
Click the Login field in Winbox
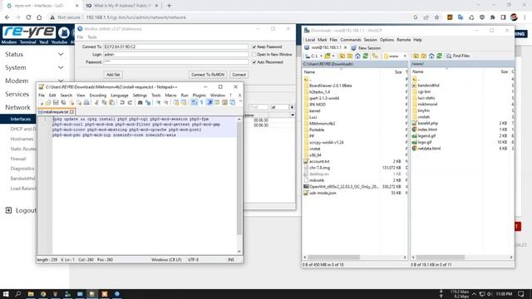pyautogui.click(x=175, y=54)
